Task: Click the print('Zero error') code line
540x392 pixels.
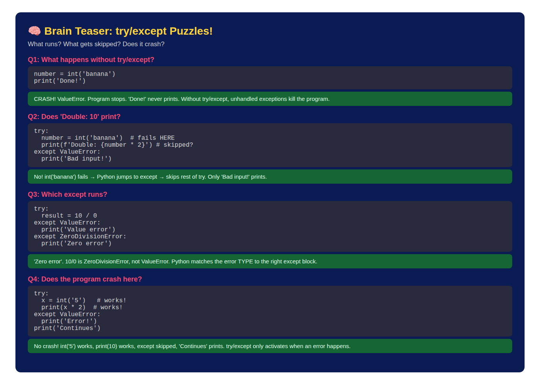Action: 76,243
